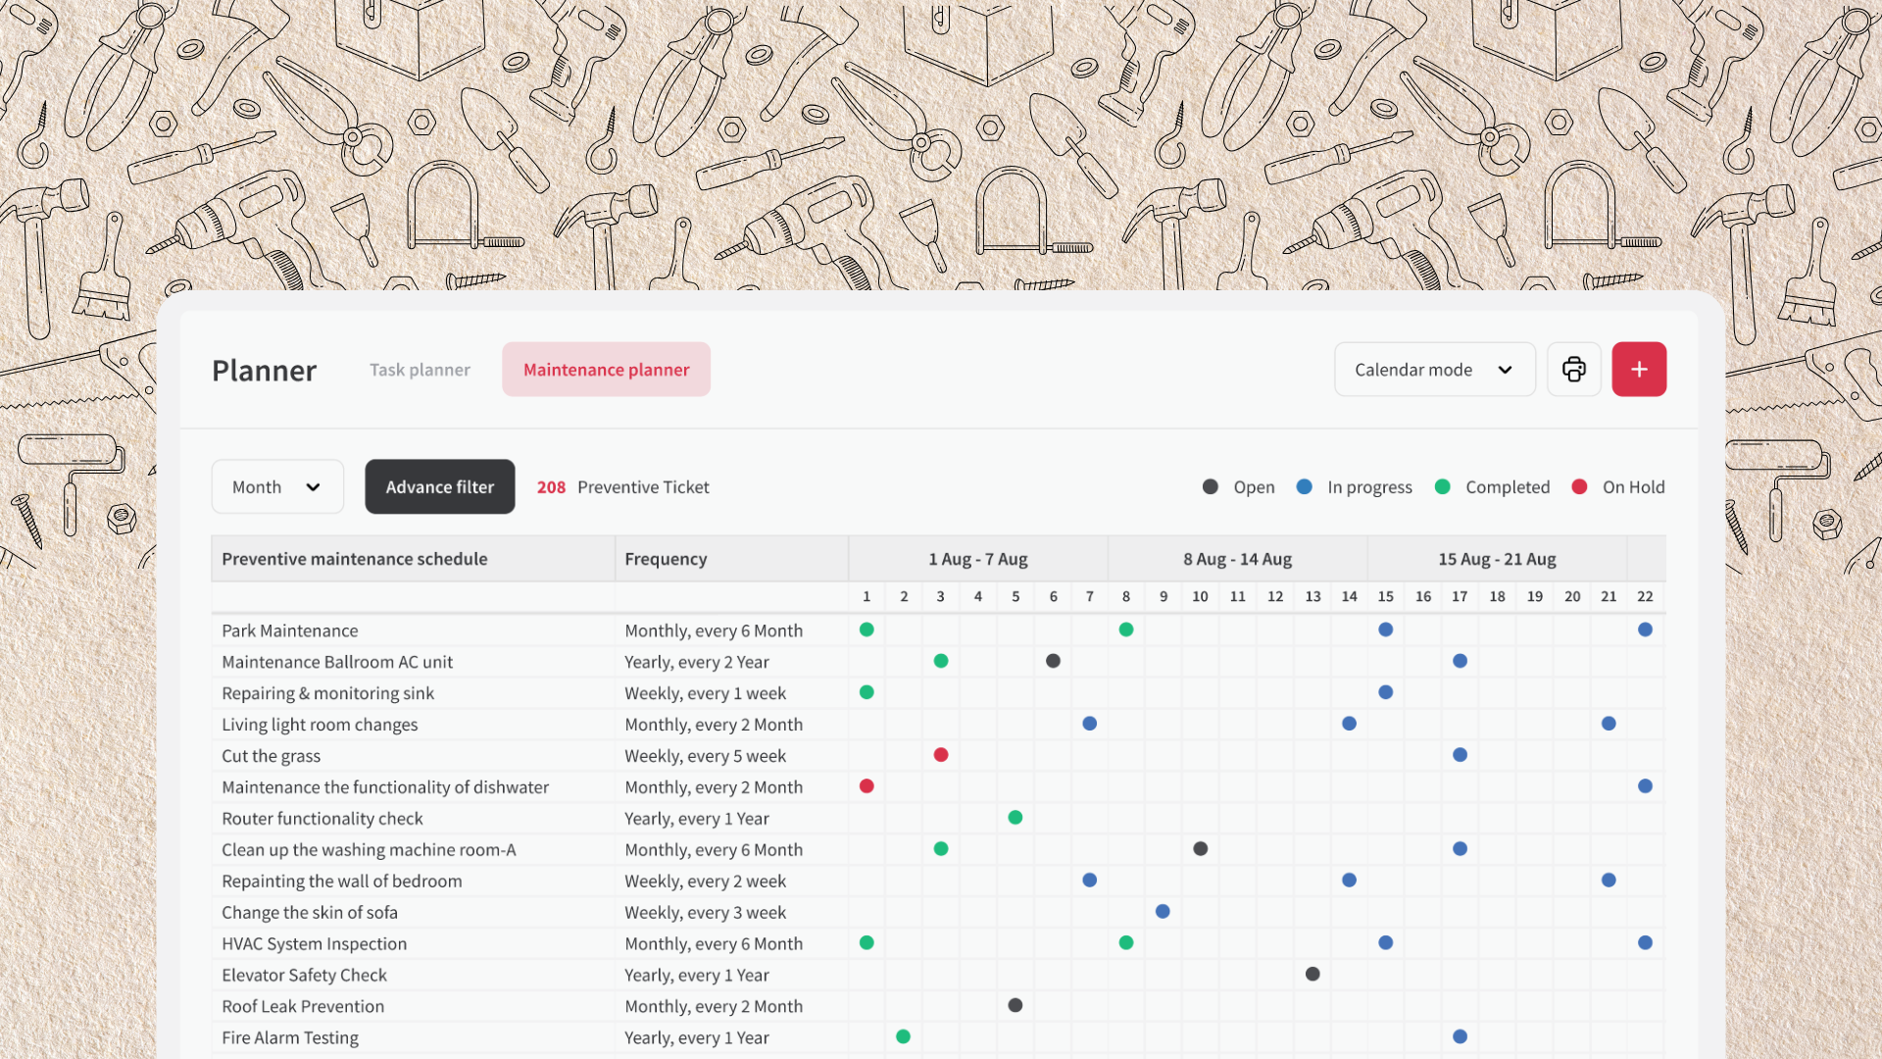Click the print icon button
This screenshot has width=1882, height=1059.
pos(1574,370)
